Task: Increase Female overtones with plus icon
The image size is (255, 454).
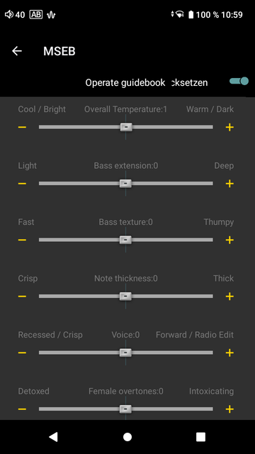Action: [229, 409]
